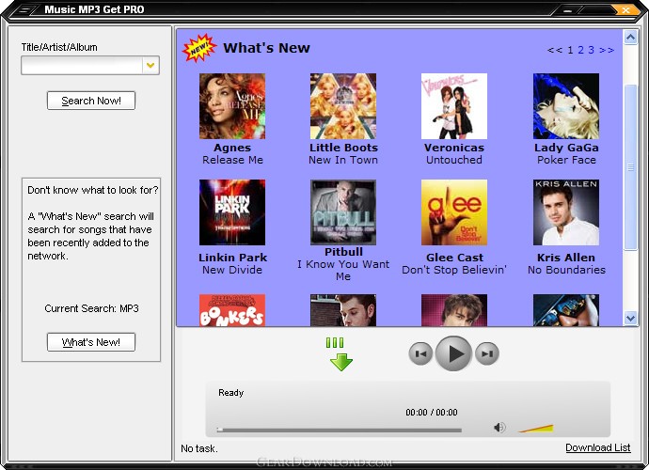
Task: Mute audio with the speaker icon
Action: [499, 427]
